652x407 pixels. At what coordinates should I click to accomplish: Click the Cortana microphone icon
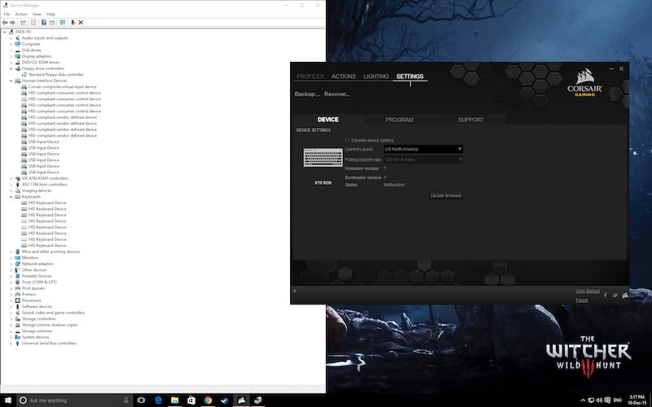click(126, 400)
